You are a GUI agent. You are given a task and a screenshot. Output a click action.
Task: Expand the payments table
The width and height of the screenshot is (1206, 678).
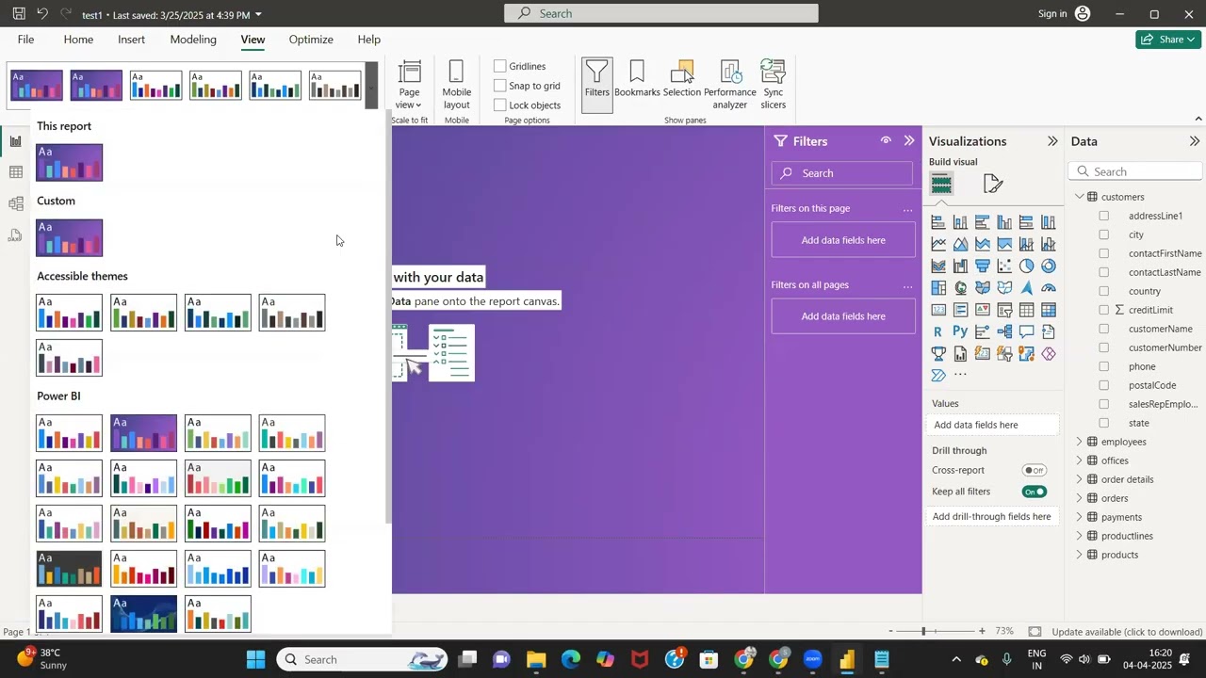pos(1080,517)
